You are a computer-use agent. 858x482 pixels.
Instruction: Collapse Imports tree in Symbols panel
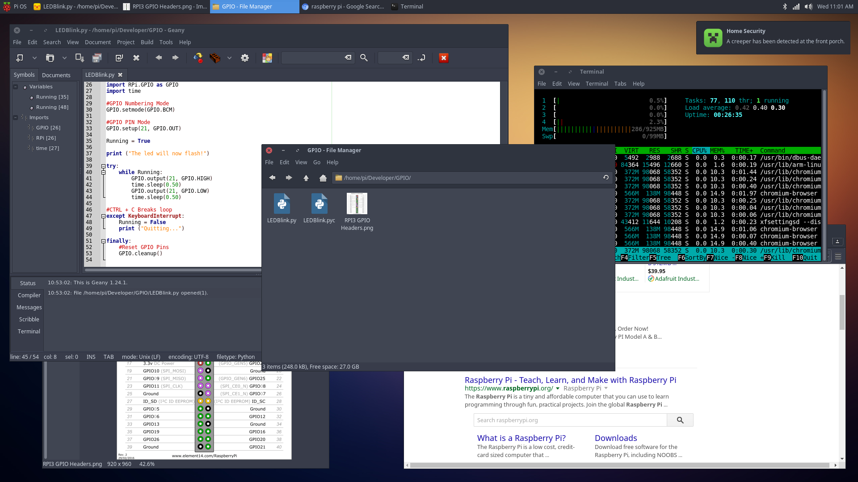pyautogui.click(x=16, y=117)
